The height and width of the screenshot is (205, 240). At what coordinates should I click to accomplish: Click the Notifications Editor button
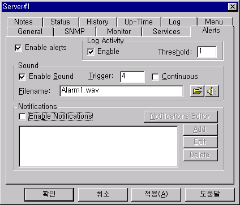(x=181, y=116)
